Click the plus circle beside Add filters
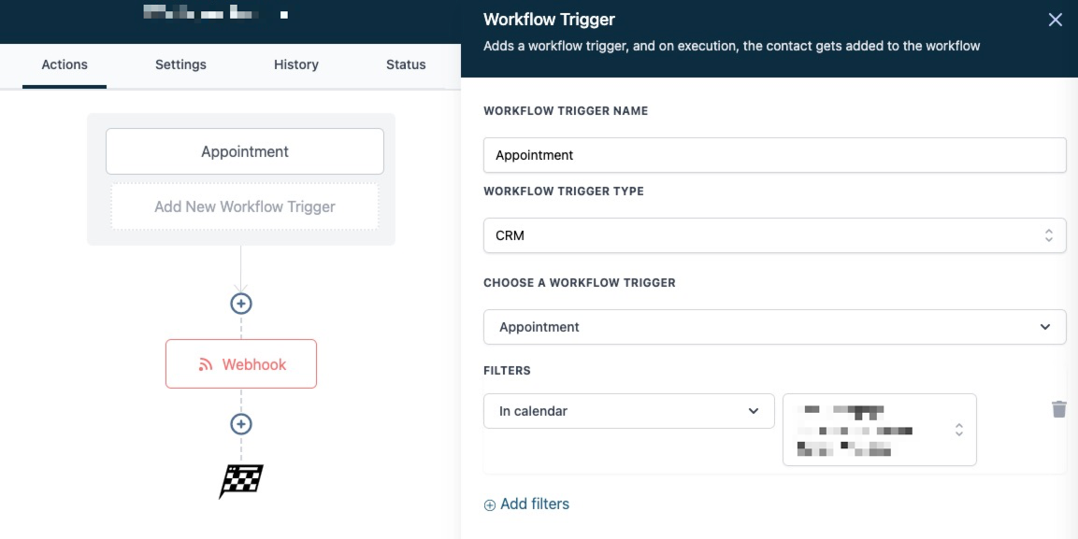Screen dimensions: 1078x539 pyautogui.click(x=490, y=505)
